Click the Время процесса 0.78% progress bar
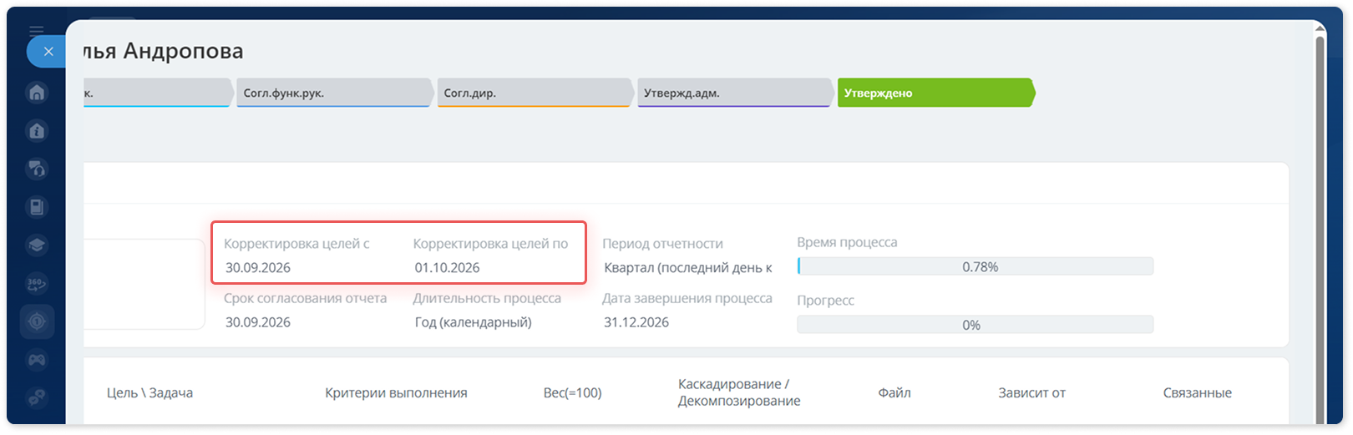The height and width of the screenshot is (435, 1353). pos(975,266)
